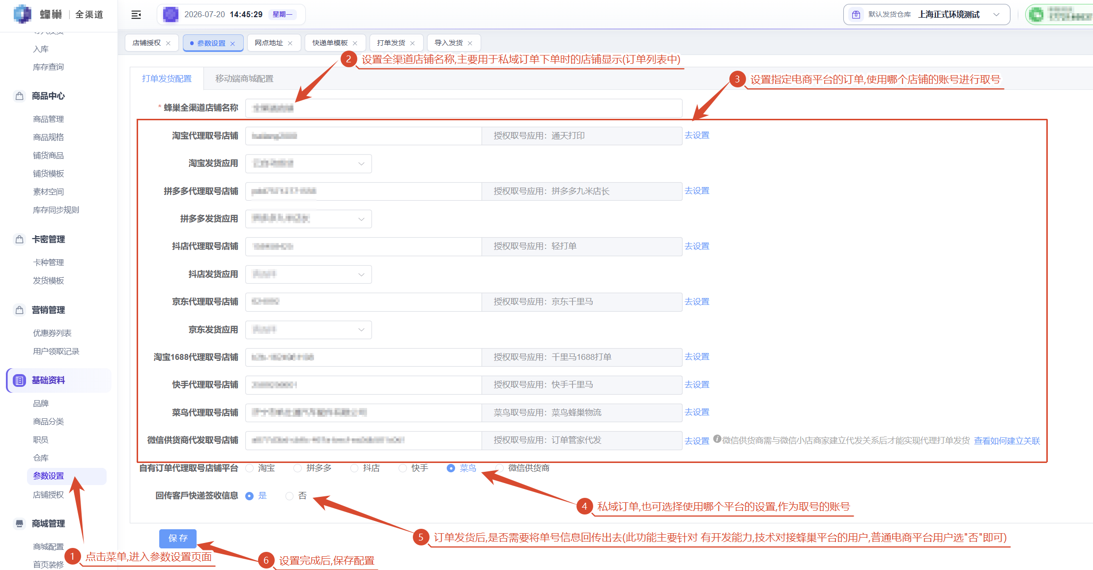Click 去设置 for 拼多多代理取号店铺
This screenshot has width=1093, height=570.
[697, 191]
